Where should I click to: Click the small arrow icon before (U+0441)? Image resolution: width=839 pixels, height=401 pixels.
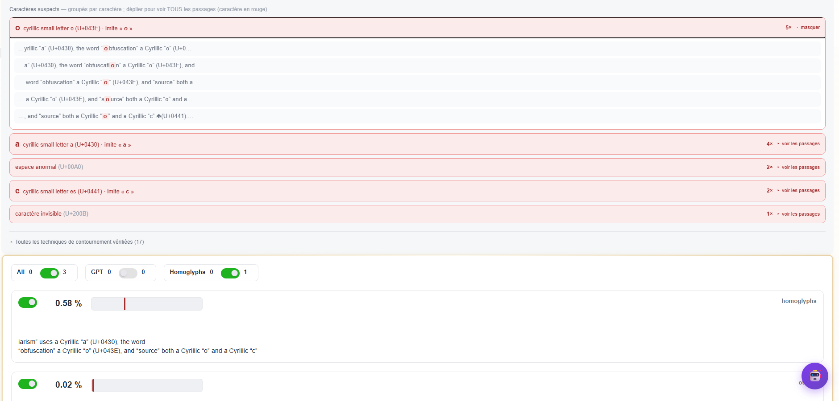(x=158, y=116)
